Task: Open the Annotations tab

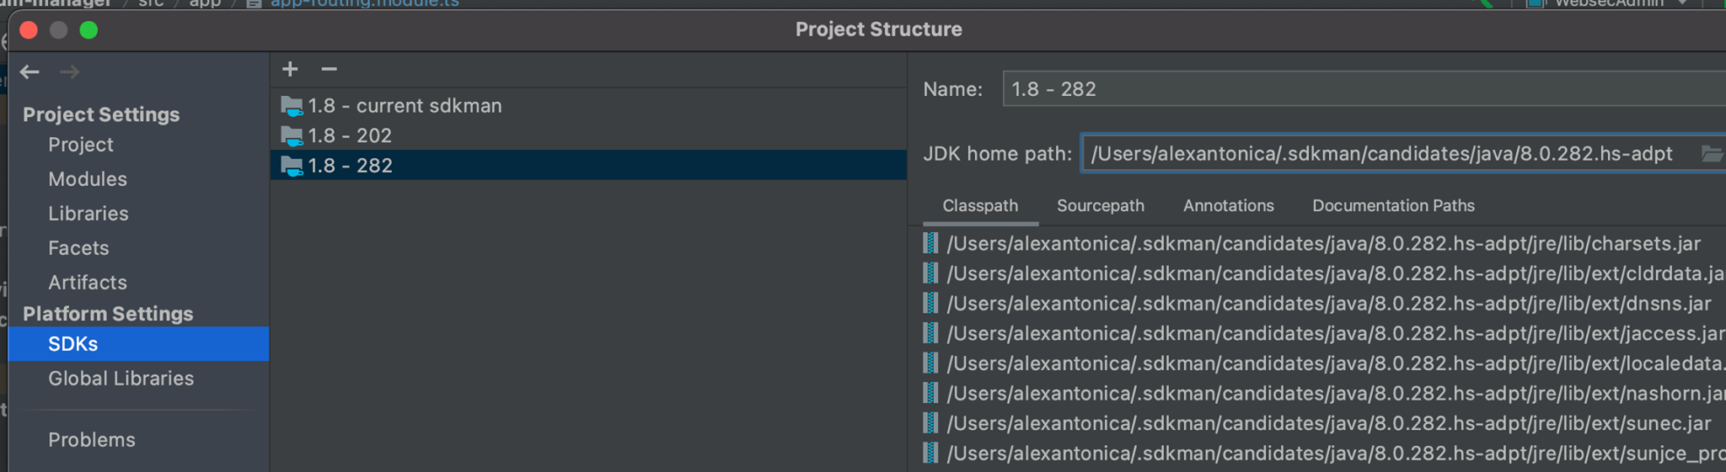Action: click(x=1228, y=206)
